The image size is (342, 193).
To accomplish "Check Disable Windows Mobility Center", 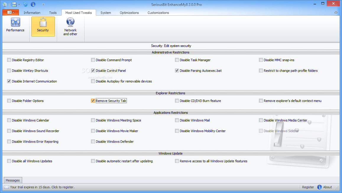I will pyautogui.click(x=177, y=131).
